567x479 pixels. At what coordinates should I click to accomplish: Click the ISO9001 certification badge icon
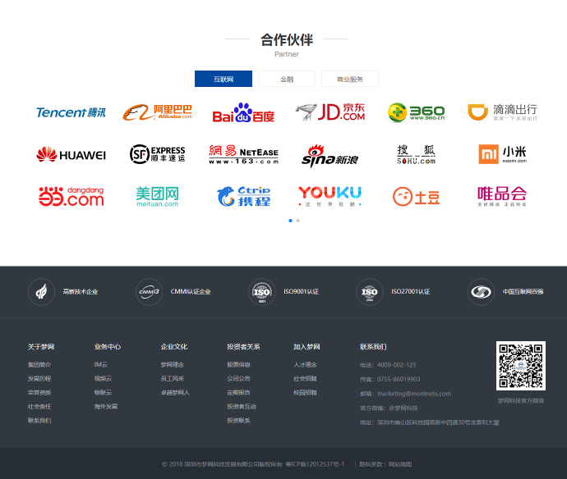261,291
